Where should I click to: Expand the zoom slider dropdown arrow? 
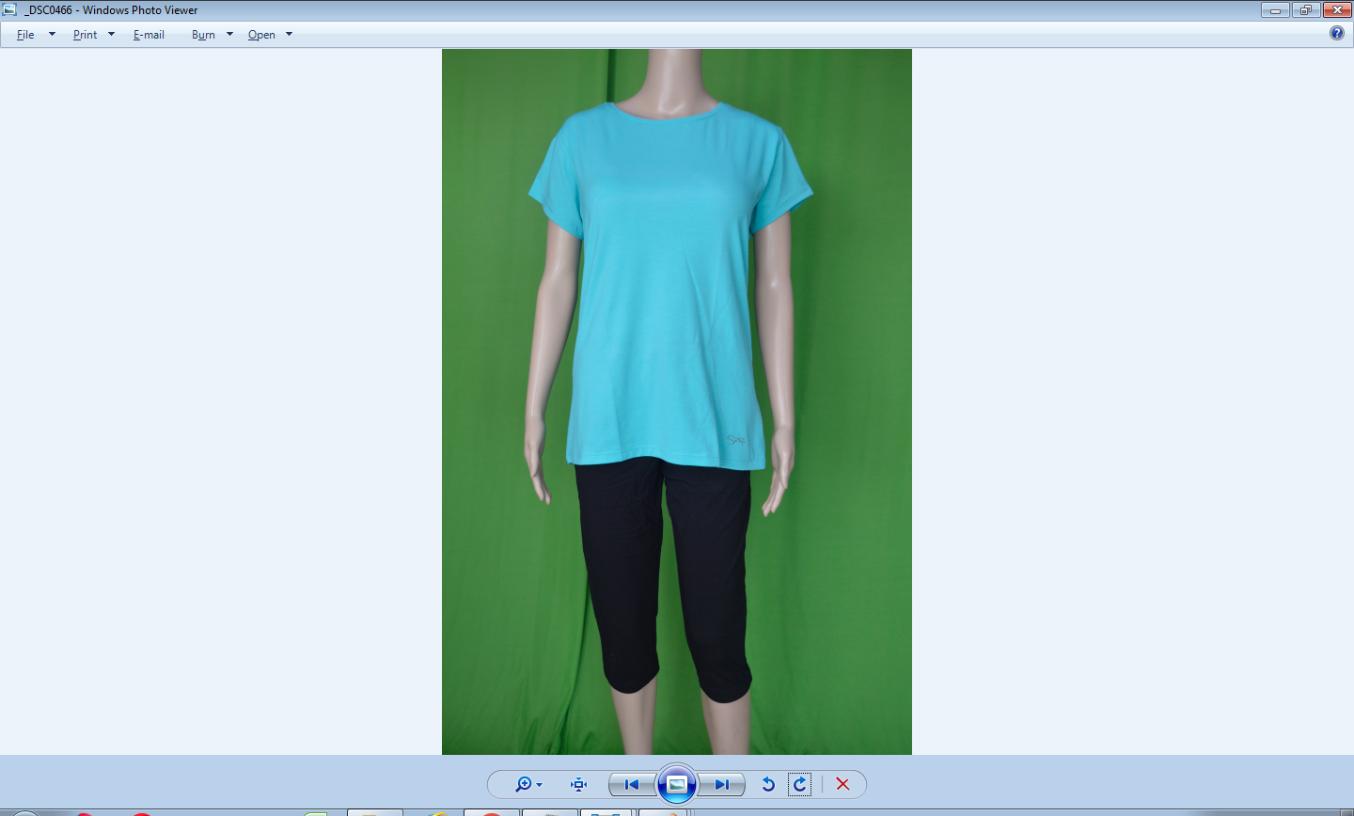tap(539, 785)
